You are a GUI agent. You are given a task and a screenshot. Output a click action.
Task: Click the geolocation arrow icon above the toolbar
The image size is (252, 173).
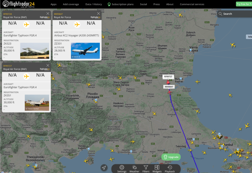coord(104,167)
